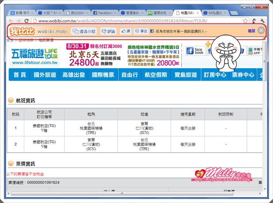Image resolution: width=273 pixels, height=203 pixels.
Task: Bookmark the page with the star icon
Action: (x=245, y=21)
